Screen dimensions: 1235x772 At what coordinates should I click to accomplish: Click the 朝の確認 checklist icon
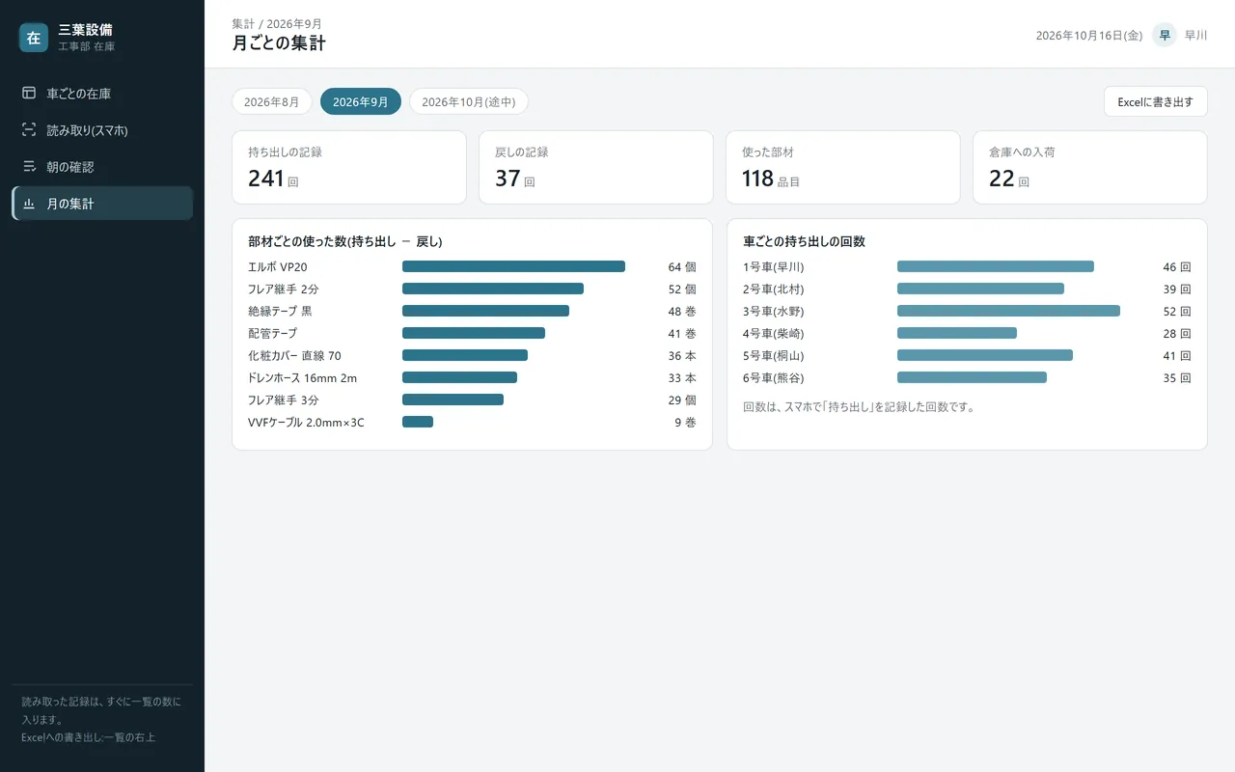[x=29, y=167]
